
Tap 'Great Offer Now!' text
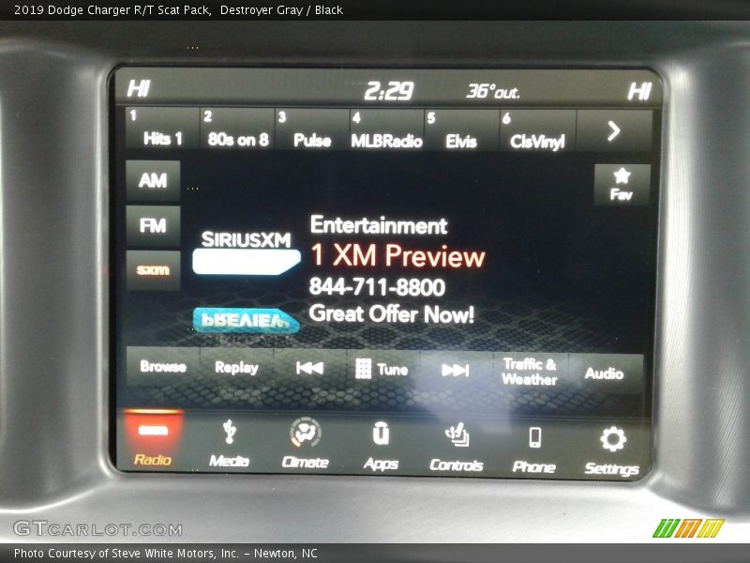pos(392,314)
